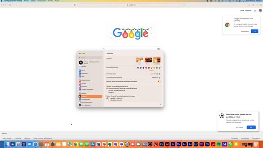The image size is (263, 148).
Task: Click No cambiar in Chrome popup
Action: click(245, 31)
